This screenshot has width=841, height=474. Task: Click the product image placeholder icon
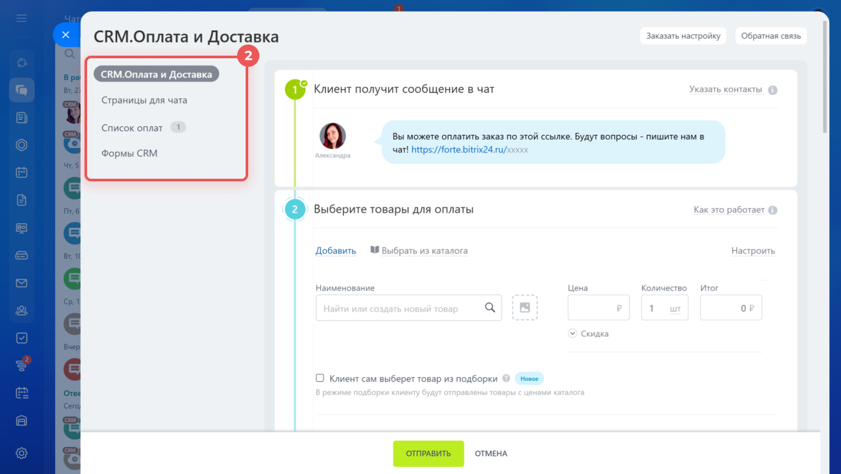tap(525, 307)
